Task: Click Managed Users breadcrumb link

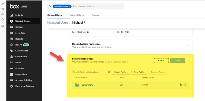Action: (57, 23)
